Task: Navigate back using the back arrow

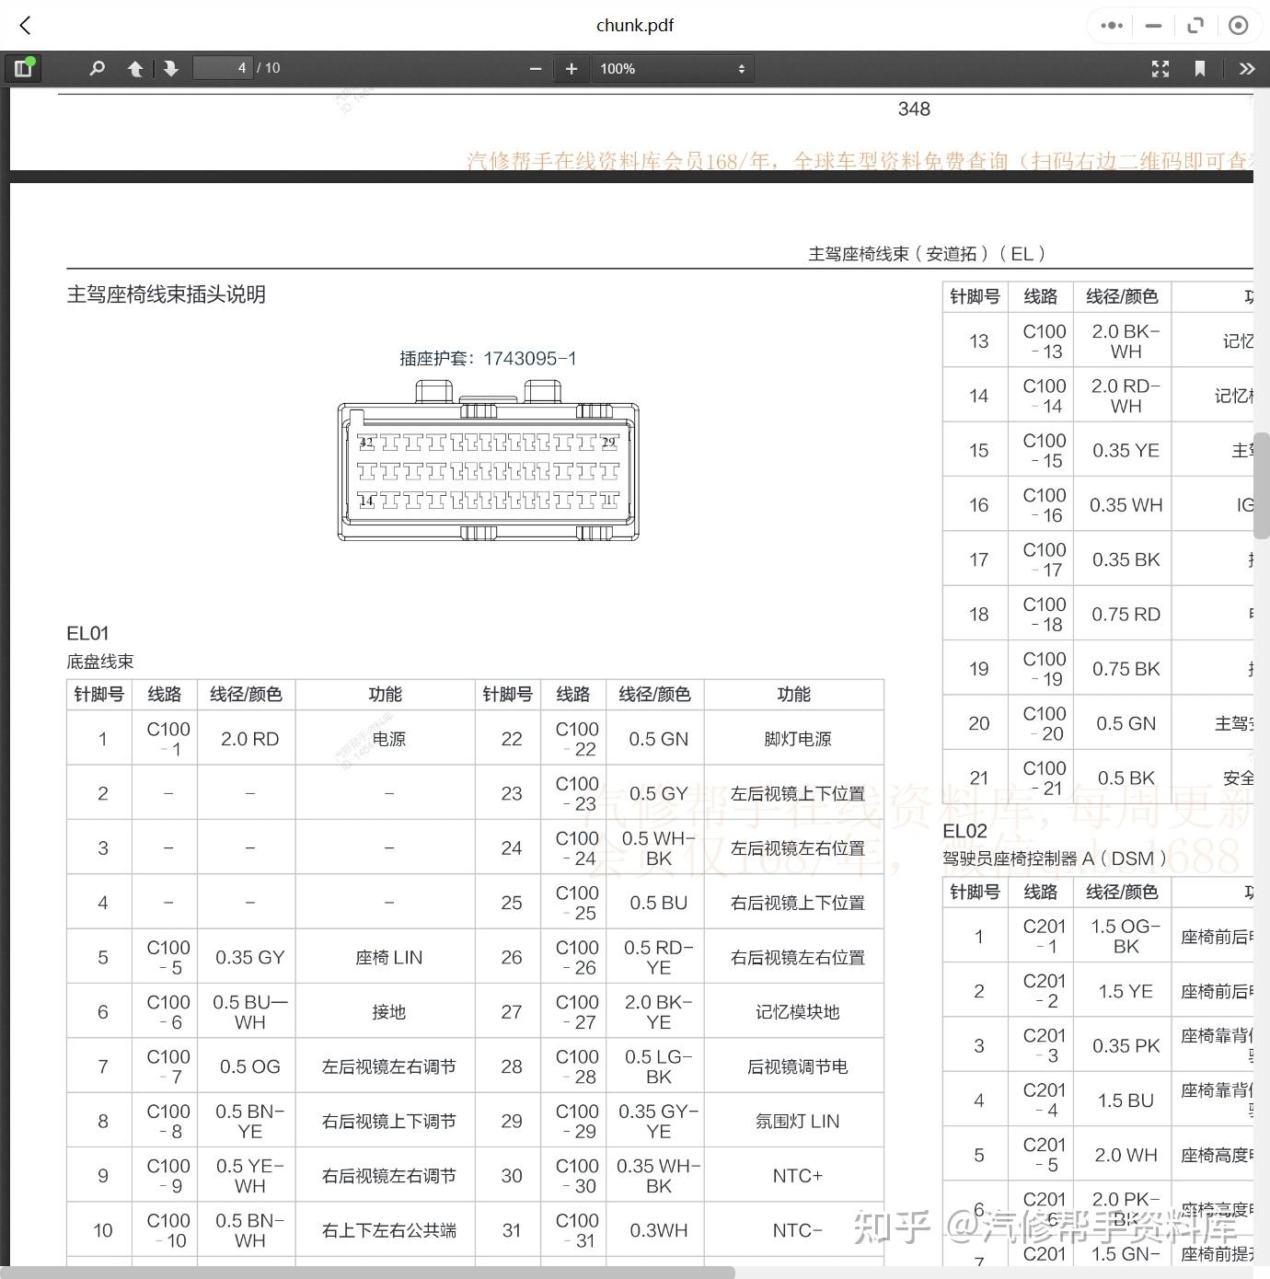Action: (x=25, y=25)
